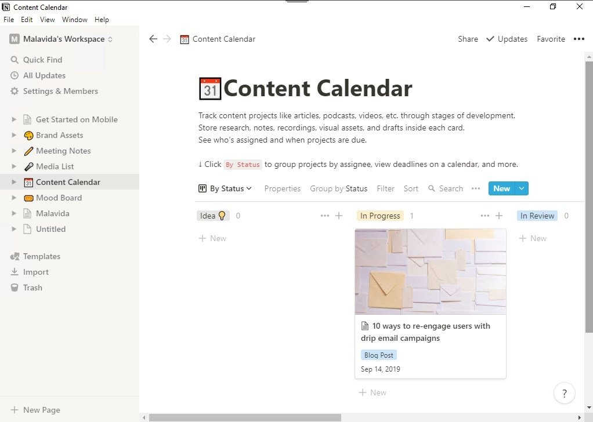Click the Blog Post tag on the card

[x=378, y=355]
